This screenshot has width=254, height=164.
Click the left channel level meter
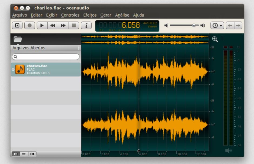[225, 98]
